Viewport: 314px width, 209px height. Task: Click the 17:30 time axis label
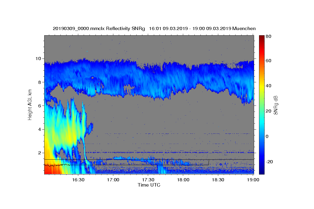pos(148,180)
